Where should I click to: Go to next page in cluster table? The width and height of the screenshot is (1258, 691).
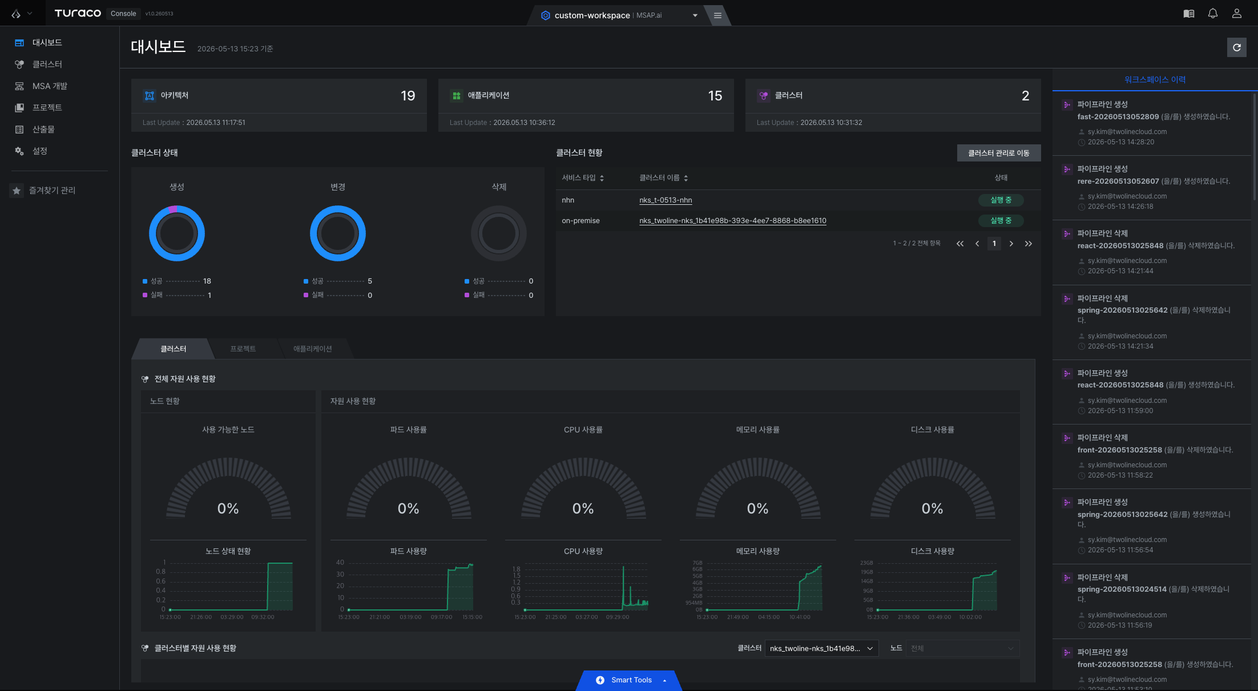tap(1011, 244)
